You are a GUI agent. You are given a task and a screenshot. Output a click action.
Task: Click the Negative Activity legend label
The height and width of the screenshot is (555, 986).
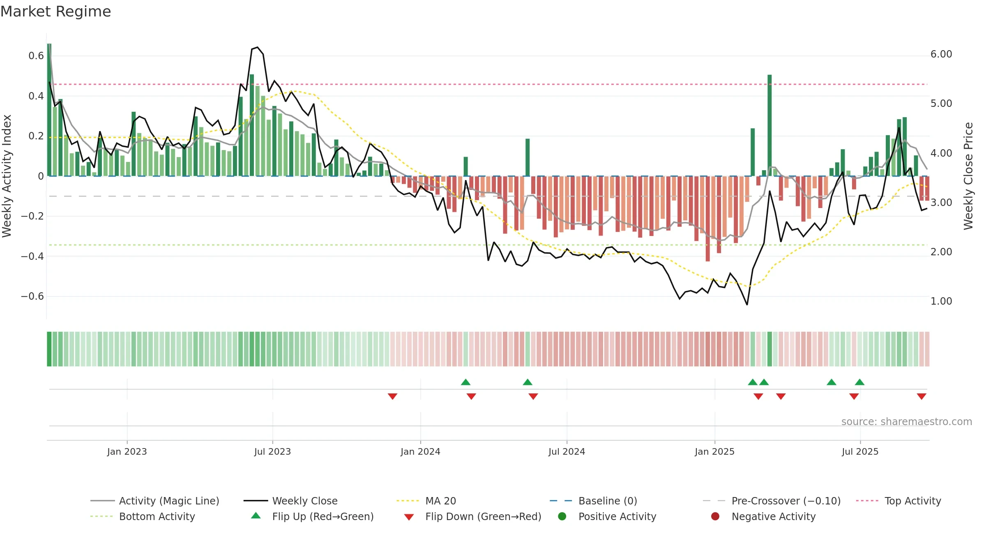(x=774, y=516)
